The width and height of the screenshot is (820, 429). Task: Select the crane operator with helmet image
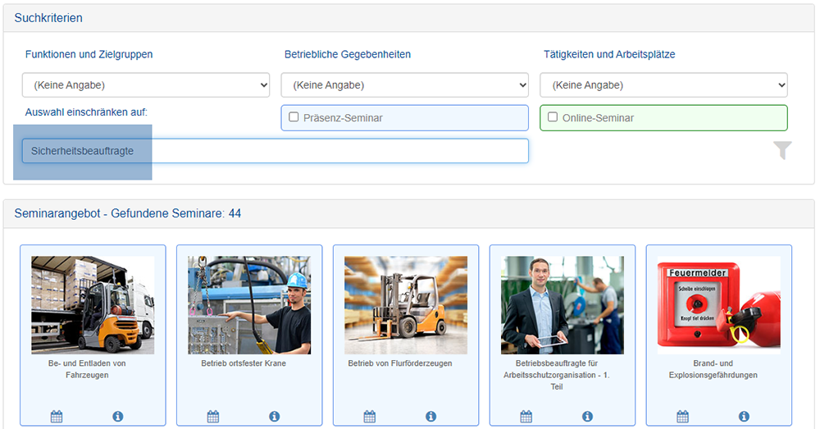(249, 305)
